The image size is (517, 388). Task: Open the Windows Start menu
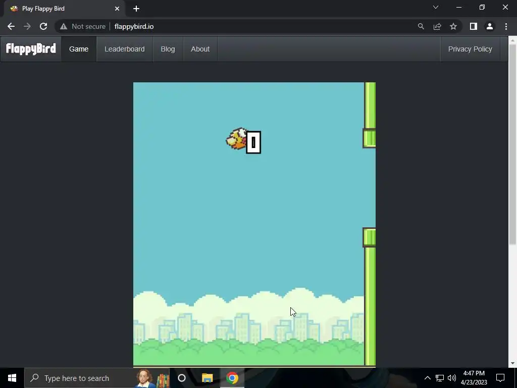click(12, 378)
